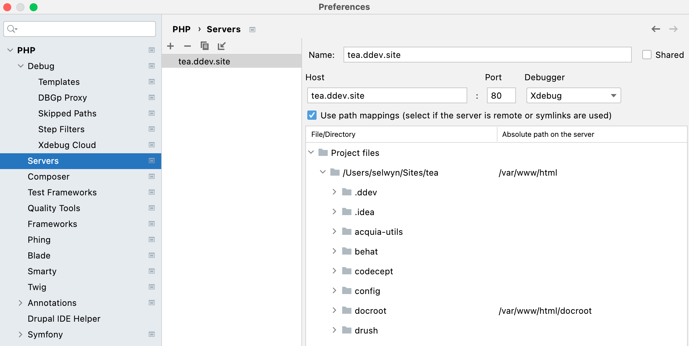Click the project icon on Twig row

(x=152, y=287)
